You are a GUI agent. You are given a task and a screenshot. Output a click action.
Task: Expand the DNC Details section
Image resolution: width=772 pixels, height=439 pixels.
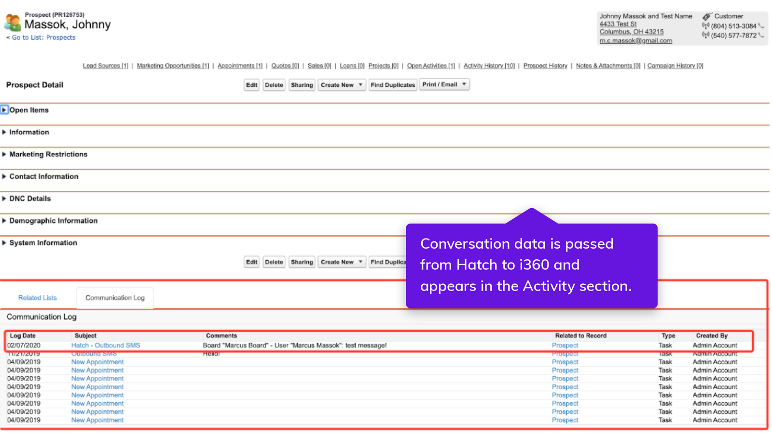[x=4, y=199]
